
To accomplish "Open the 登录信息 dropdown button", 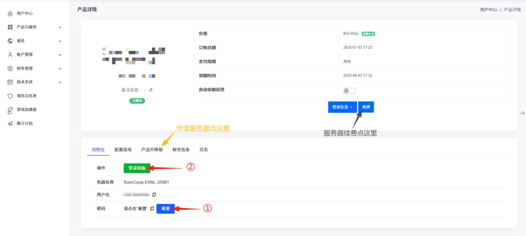I will click(x=342, y=107).
